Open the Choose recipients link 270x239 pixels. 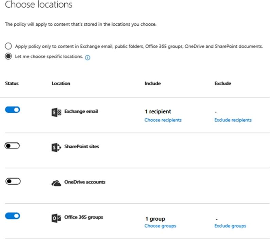163,120
